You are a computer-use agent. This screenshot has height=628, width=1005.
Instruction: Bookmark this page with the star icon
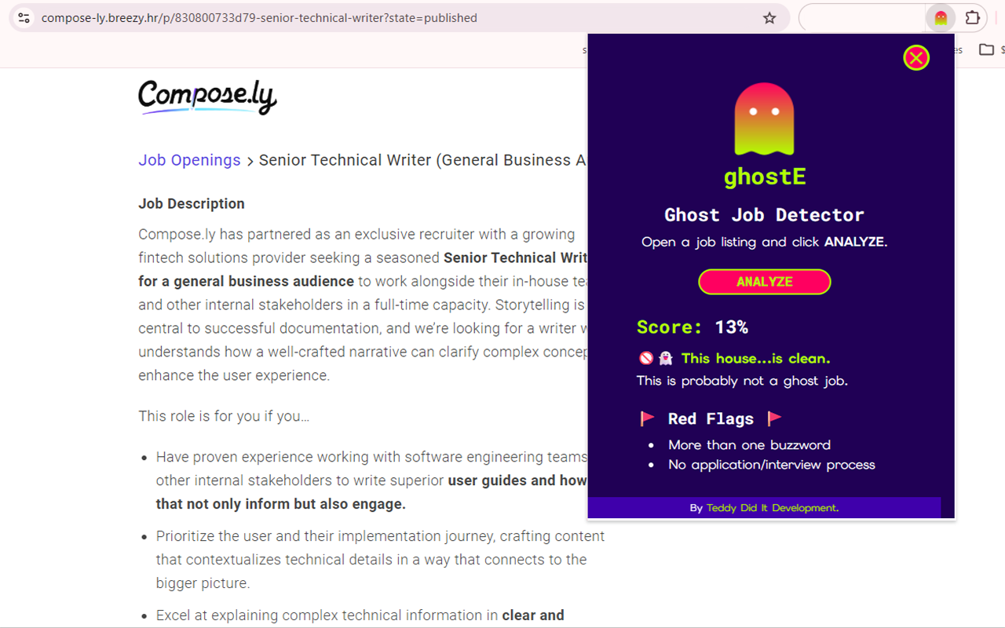[x=769, y=18]
